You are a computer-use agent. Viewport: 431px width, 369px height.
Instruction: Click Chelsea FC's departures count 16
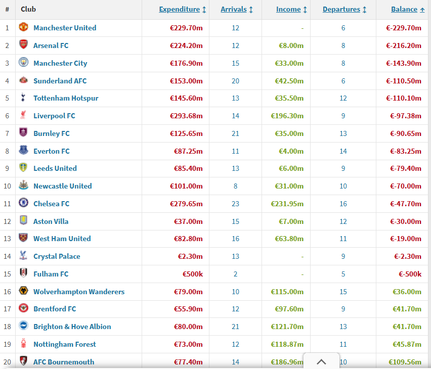(x=343, y=204)
